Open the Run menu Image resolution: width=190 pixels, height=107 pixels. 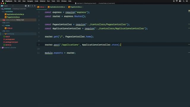point(48,1)
